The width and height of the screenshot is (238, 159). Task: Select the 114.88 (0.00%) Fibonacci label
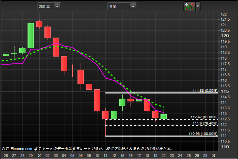click(x=205, y=91)
